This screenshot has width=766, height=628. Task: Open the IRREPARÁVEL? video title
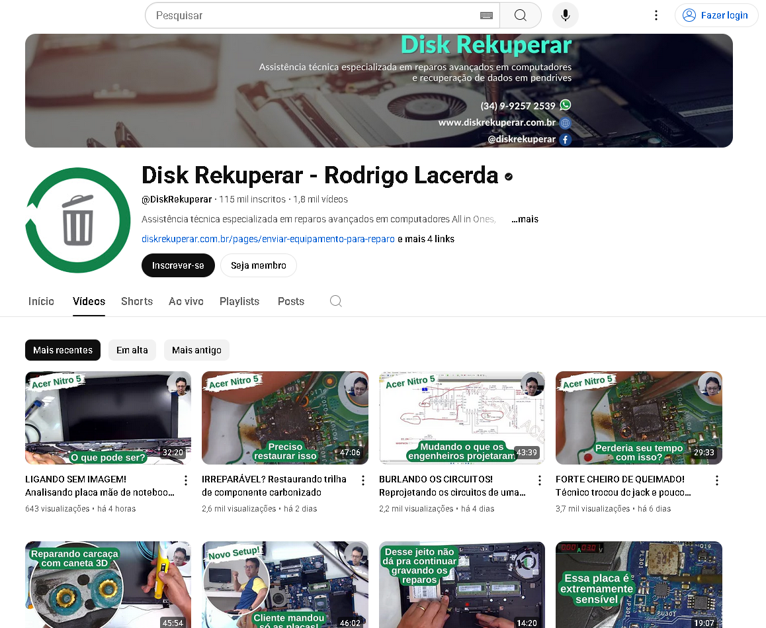point(274,486)
